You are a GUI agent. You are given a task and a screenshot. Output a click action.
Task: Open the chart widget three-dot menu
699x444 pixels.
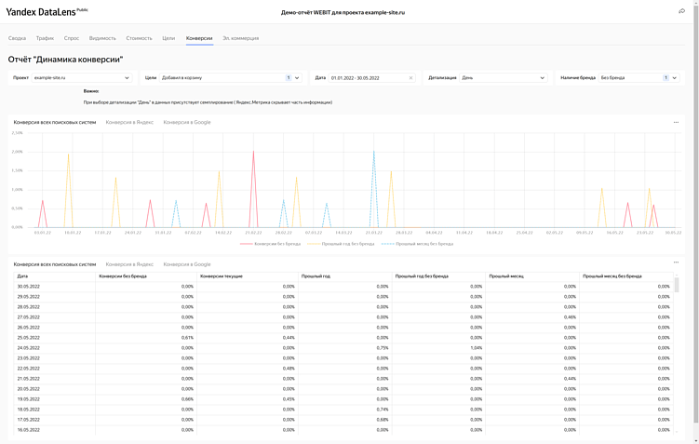(x=676, y=122)
